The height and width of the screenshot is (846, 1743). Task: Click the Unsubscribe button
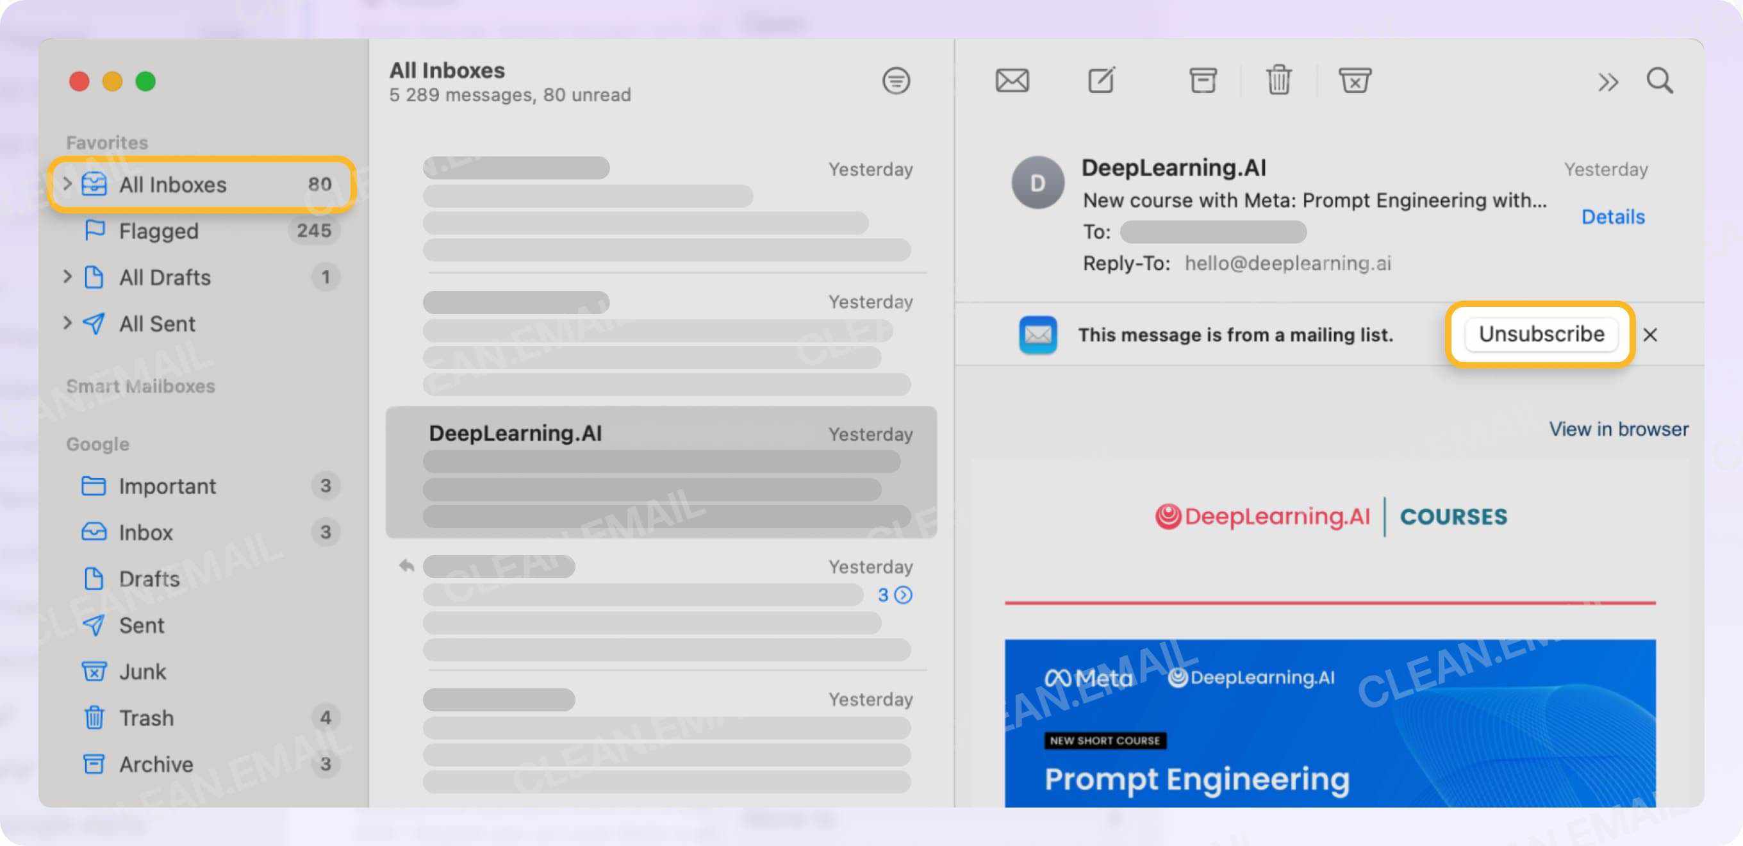click(x=1541, y=334)
